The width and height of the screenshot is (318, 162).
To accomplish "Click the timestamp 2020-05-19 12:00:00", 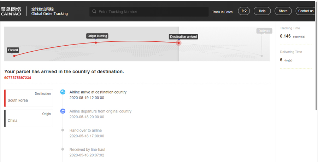I will pos(87,98).
